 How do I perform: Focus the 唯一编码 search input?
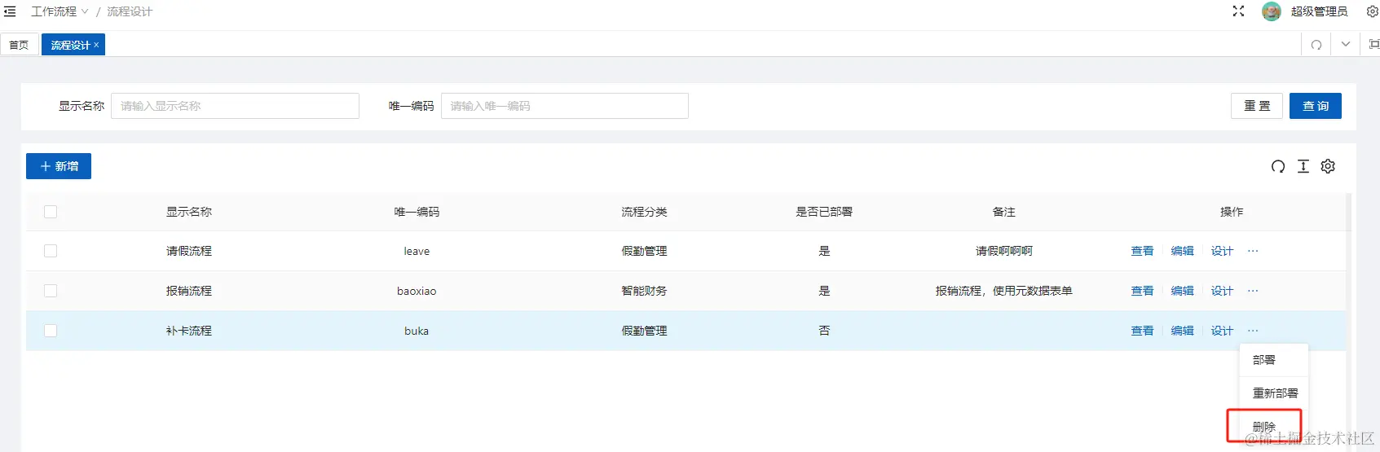565,106
